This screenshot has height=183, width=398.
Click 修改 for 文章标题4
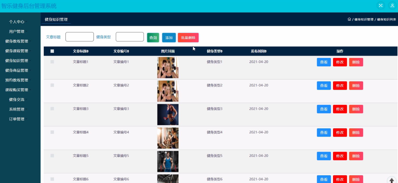pos(340,133)
